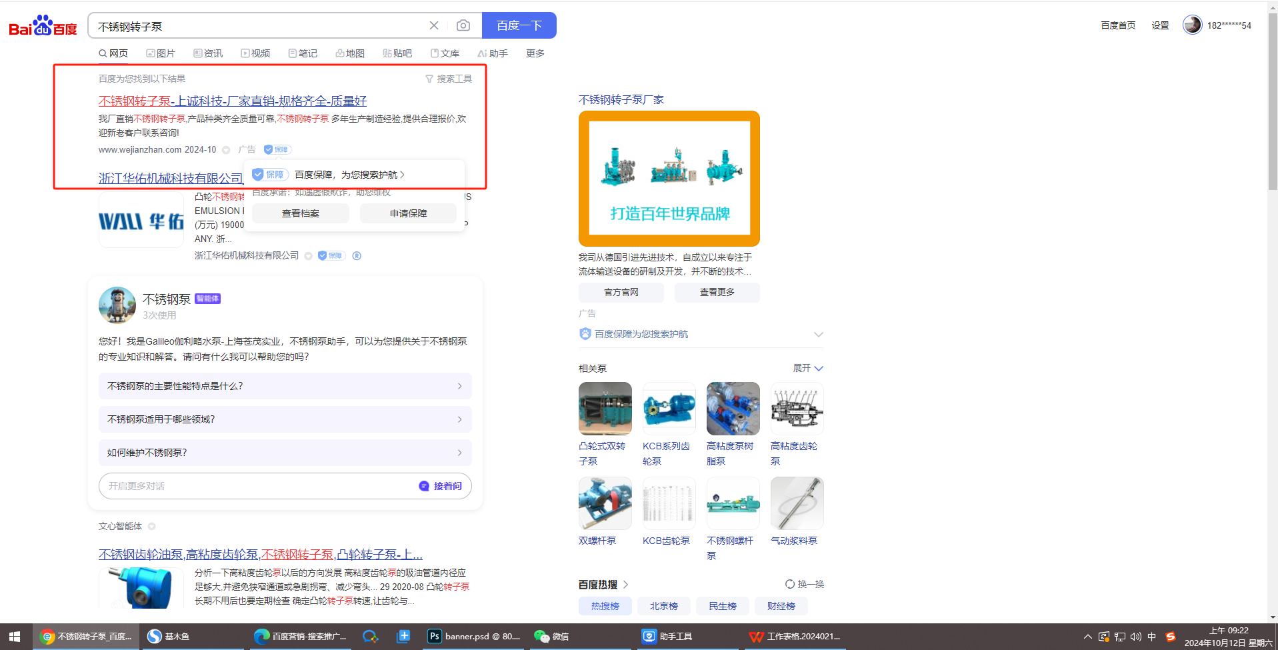The height and width of the screenshot is (650, 1278).
Task: Open 搜索工具 filter options
Action: pyautogui.click(x=449, y=79)
